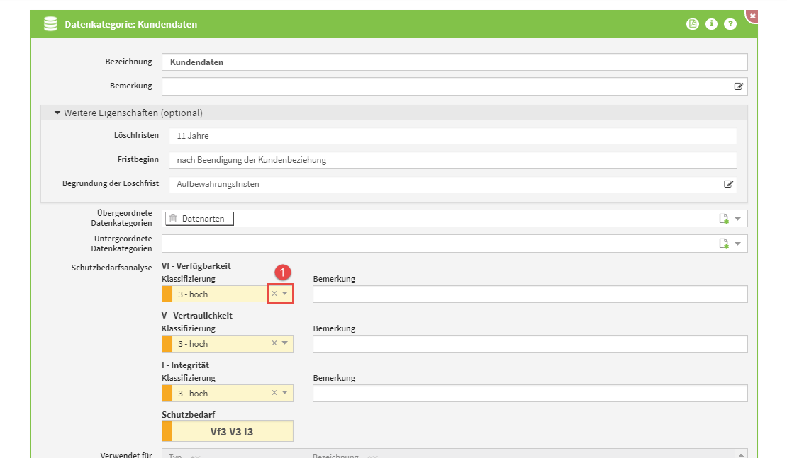787x458 pixels.
Task: Close the Datenkategorie dialog
Action: click(x=752, y=15)
